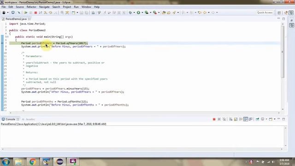
Task: Click the editor vertical scrollbar thumb
Action: pyautogui.click(x=283, y=52)
